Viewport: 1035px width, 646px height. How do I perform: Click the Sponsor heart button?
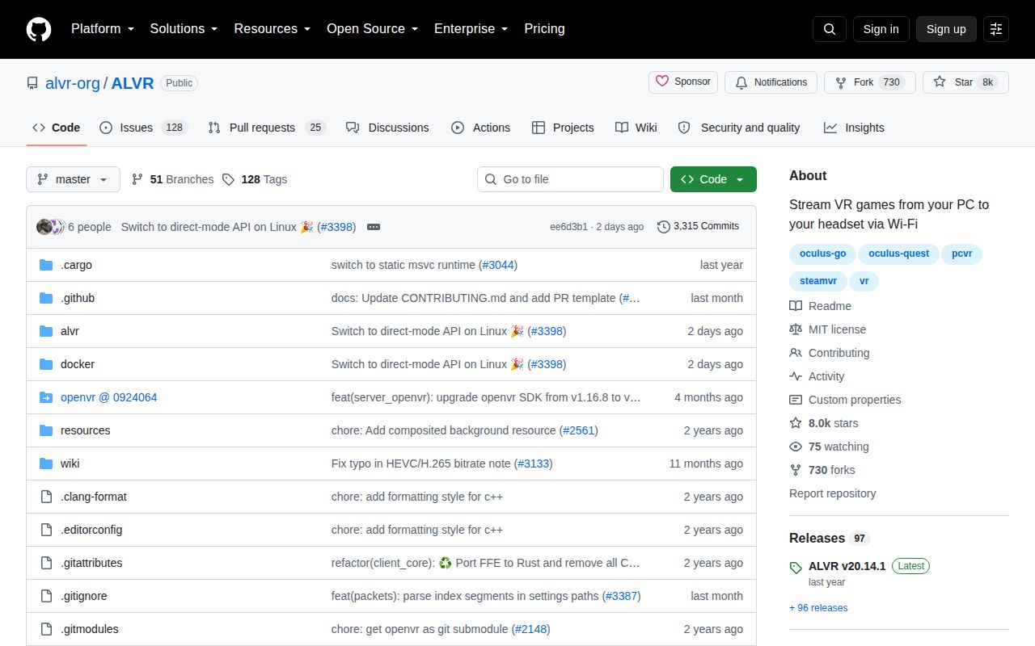[683, 82]
